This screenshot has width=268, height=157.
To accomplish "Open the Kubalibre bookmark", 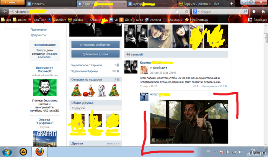I will click(x=57, y=20).
